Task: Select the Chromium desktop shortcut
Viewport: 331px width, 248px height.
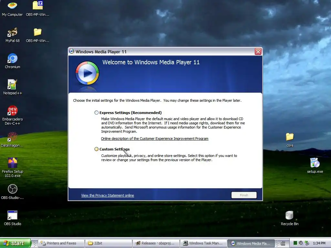Action: pyautogui.click(x=13, y=61)
